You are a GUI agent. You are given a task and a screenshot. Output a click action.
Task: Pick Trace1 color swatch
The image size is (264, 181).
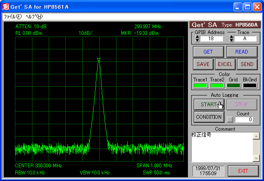200,86
